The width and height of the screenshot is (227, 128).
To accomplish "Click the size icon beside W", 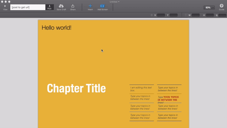I will [x=186, y=15].
